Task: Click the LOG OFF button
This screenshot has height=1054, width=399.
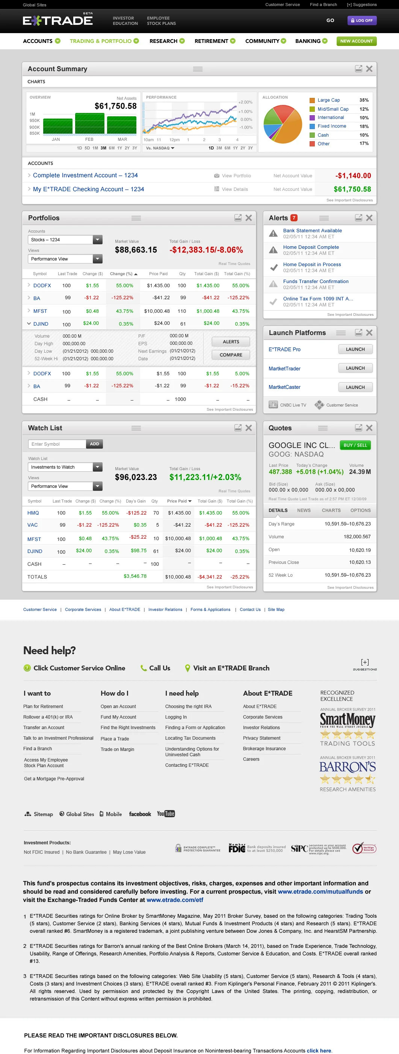Action: point(361,20)
